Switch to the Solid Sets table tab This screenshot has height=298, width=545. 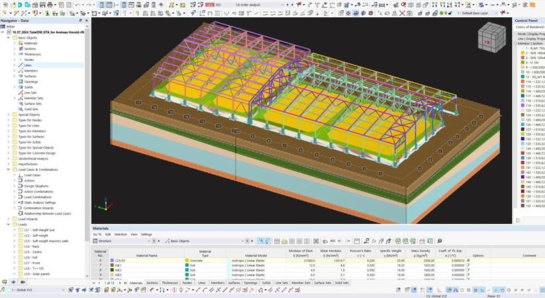tap(342, 283)
